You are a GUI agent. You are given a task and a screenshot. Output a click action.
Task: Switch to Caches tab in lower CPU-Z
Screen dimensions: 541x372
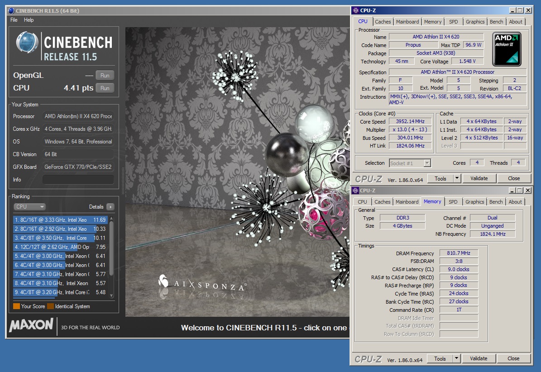pyautogui.click(x=382, y=202)
